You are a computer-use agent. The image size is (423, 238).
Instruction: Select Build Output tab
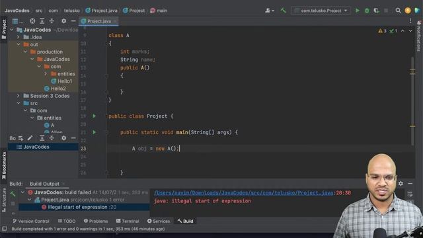(x=44, y=184)
